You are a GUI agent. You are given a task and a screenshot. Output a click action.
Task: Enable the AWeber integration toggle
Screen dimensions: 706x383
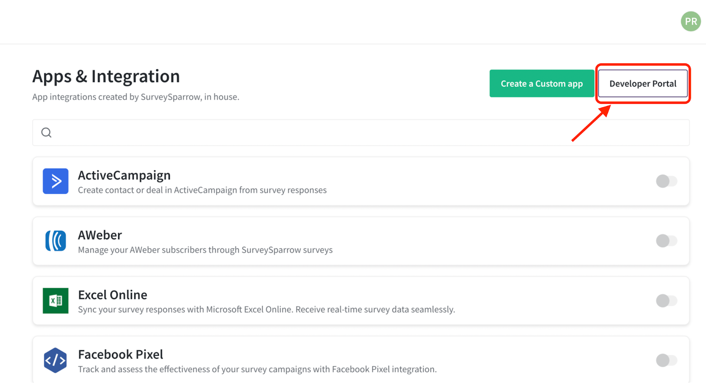[666, 240]
